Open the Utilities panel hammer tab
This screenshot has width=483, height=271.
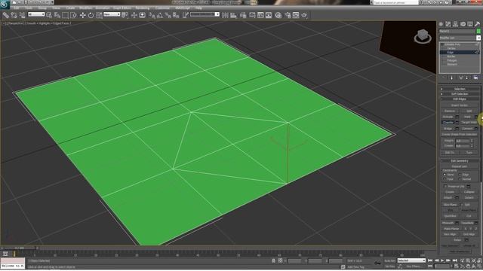pos(477,24)
